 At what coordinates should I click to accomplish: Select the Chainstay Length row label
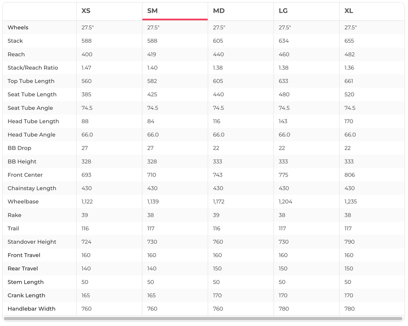click(32, 188)
